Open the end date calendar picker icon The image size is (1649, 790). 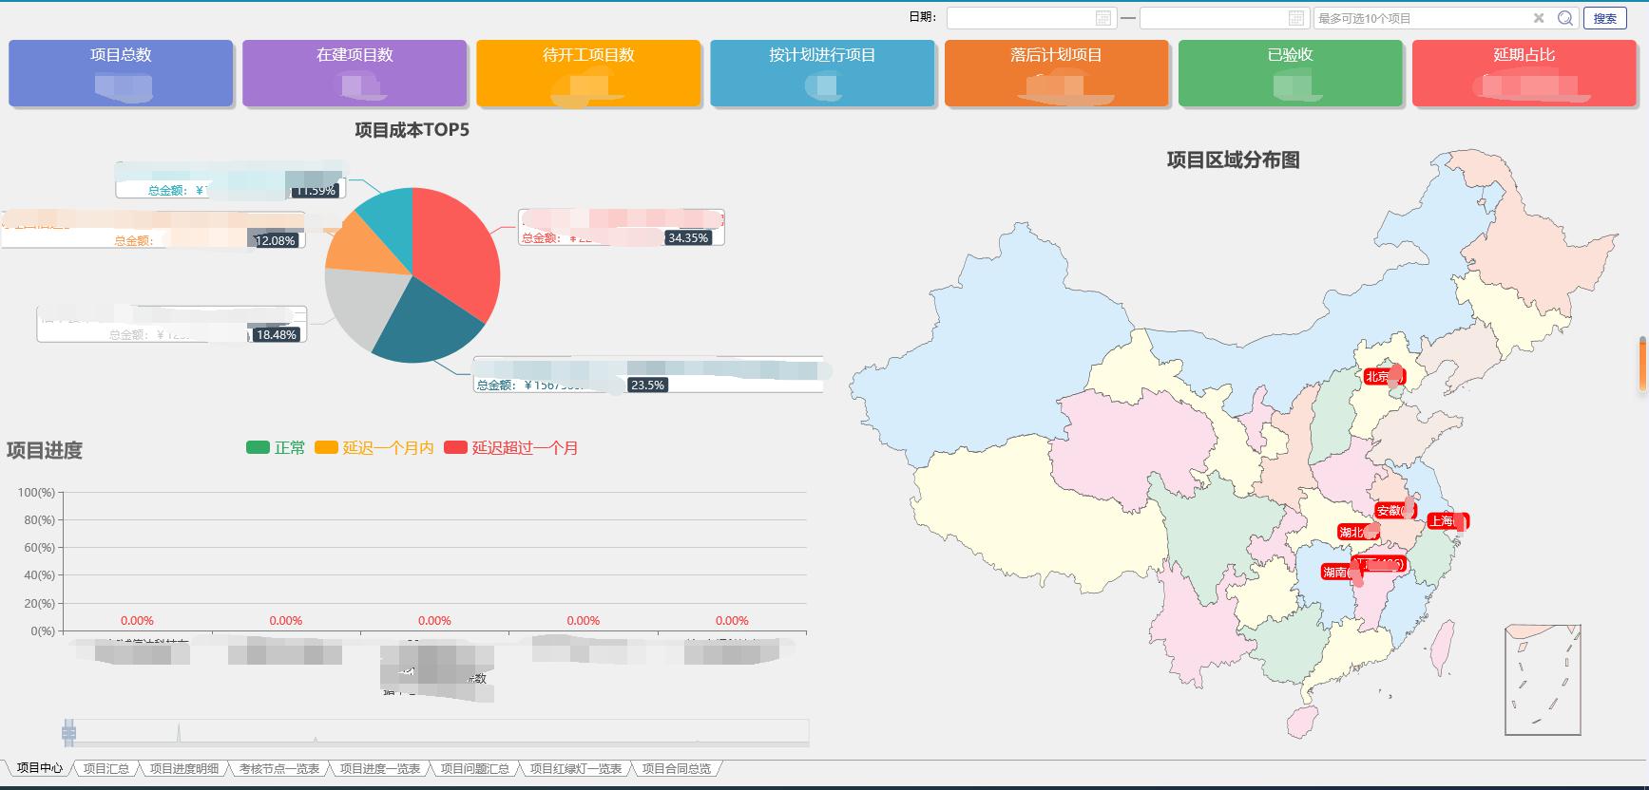point(1296,18)
